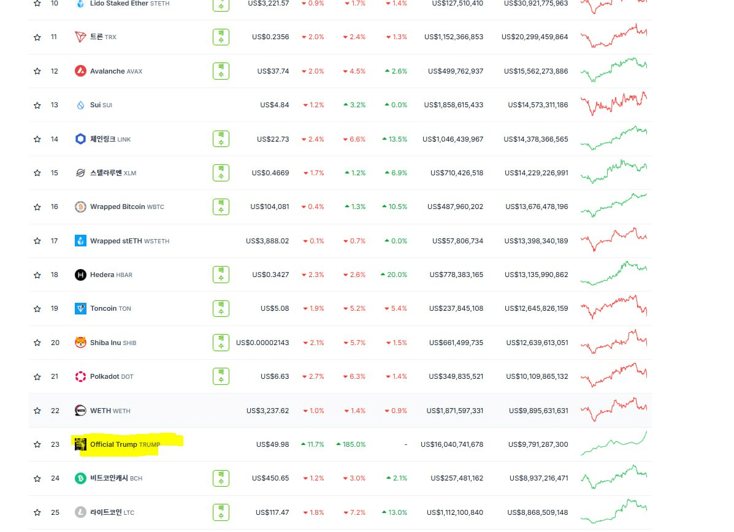Click the Toncoin logo icon
Viewport: 734px width, 532px height.
80,309
